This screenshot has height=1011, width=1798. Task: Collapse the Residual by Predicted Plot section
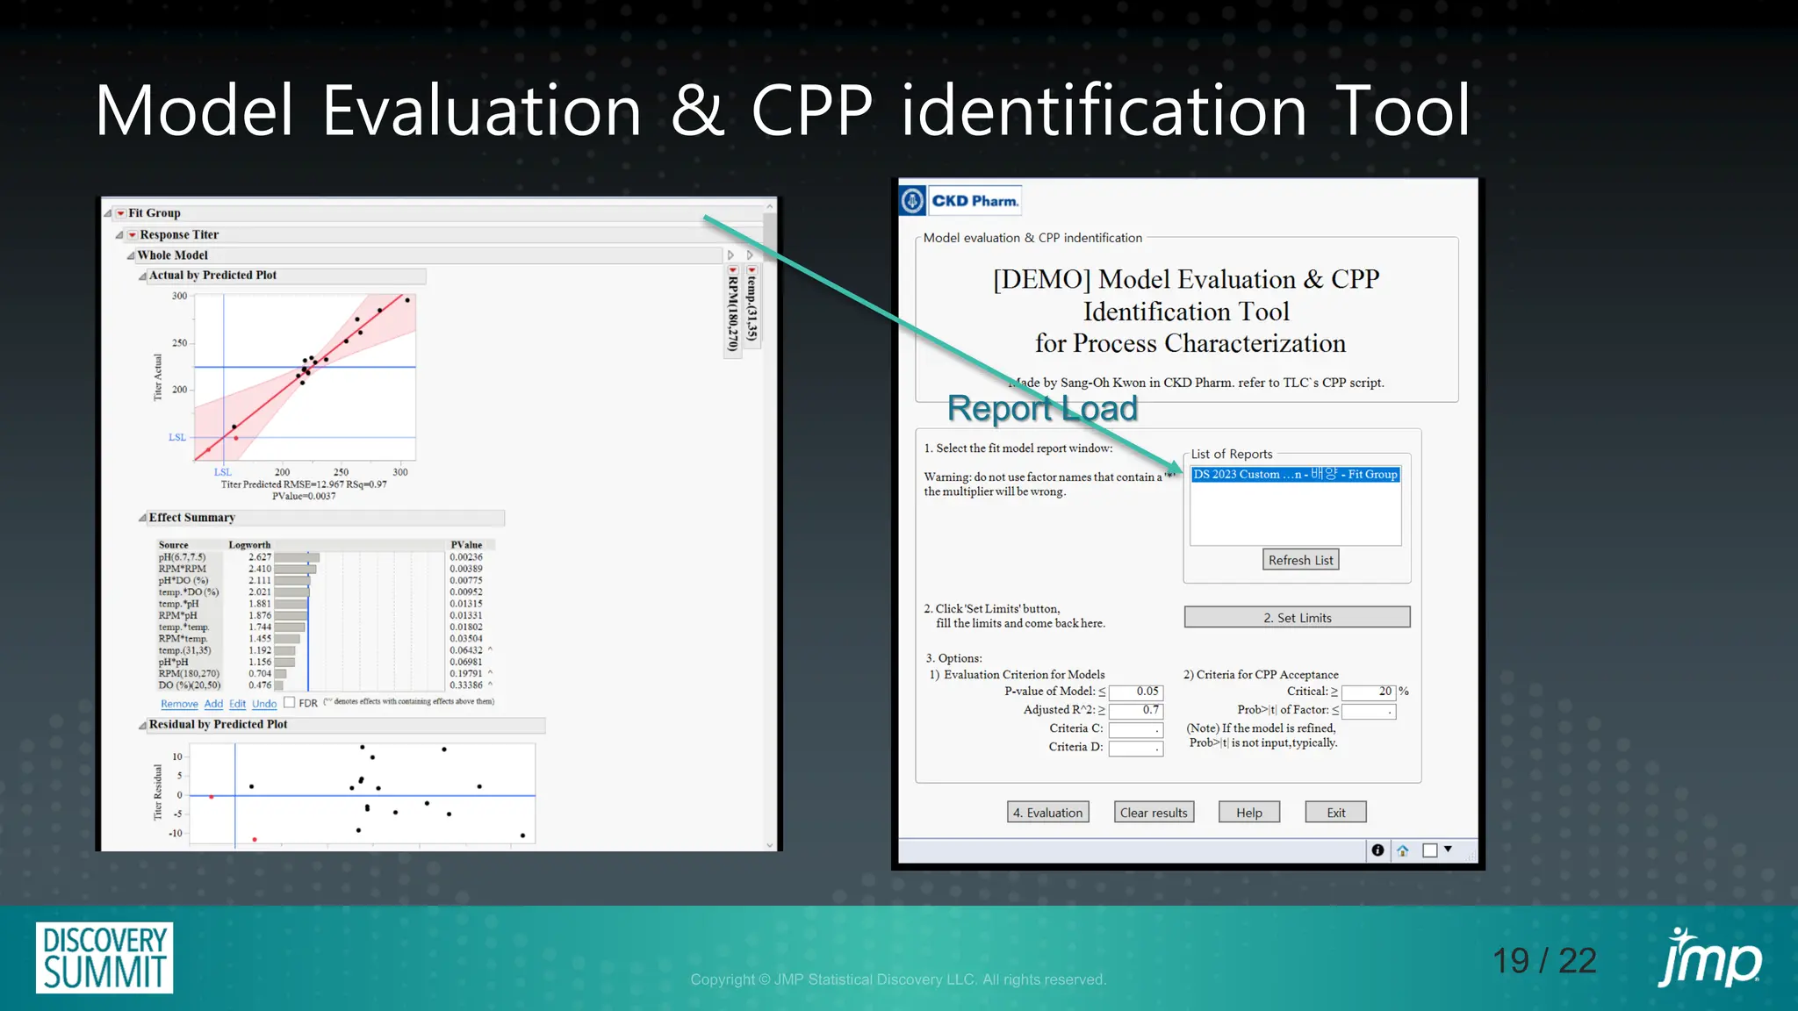point(142,725)
